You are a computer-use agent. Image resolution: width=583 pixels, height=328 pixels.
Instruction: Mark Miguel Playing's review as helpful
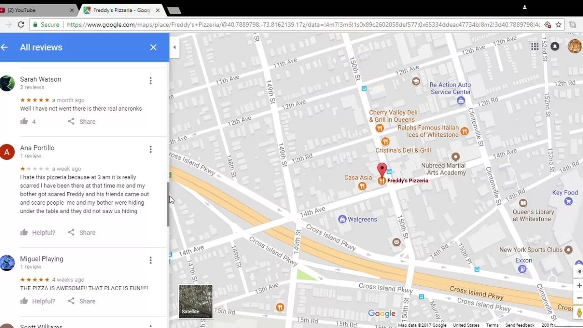point(38,301)
